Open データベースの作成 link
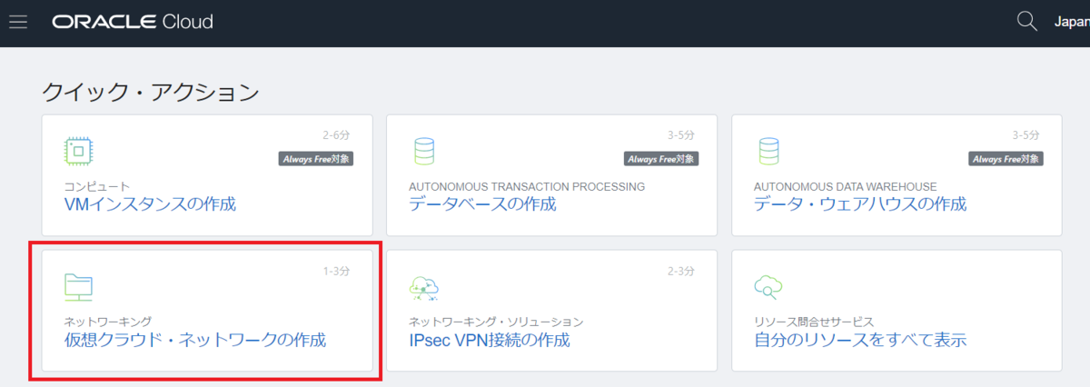 (x=482, y=203)
